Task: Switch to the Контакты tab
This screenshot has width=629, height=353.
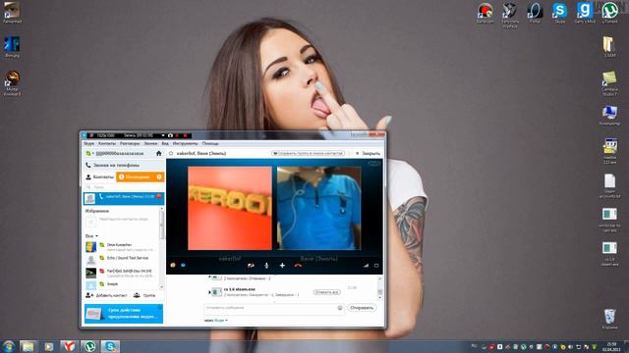Action: [100, 176]
